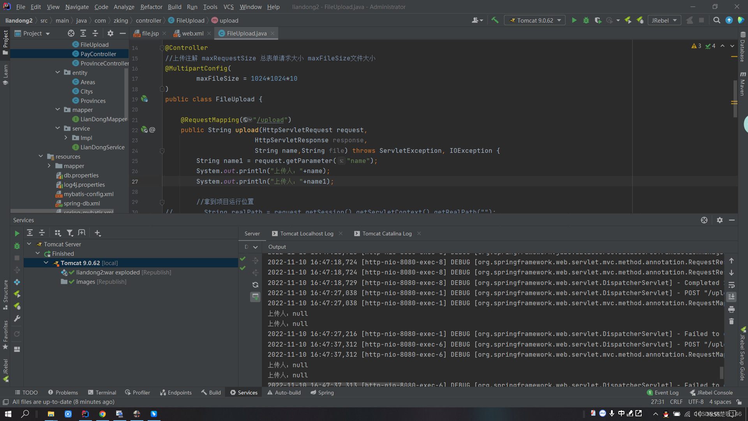Toggle scroll to end in server output
The width and height of the screenshot is (748, 421).
coord(732,297)
